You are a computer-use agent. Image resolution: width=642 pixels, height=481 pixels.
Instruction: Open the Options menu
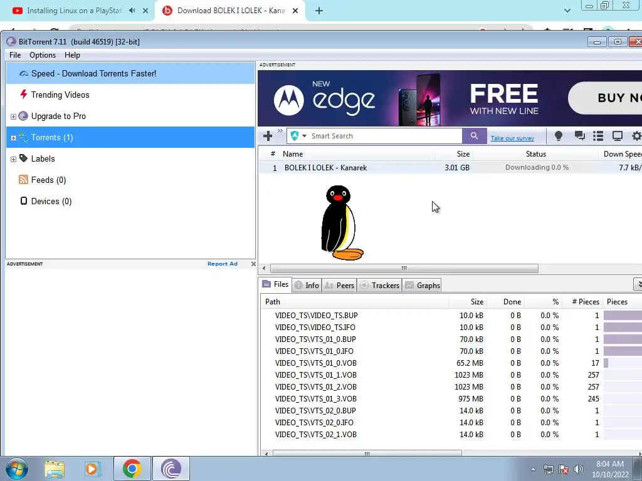43,55
